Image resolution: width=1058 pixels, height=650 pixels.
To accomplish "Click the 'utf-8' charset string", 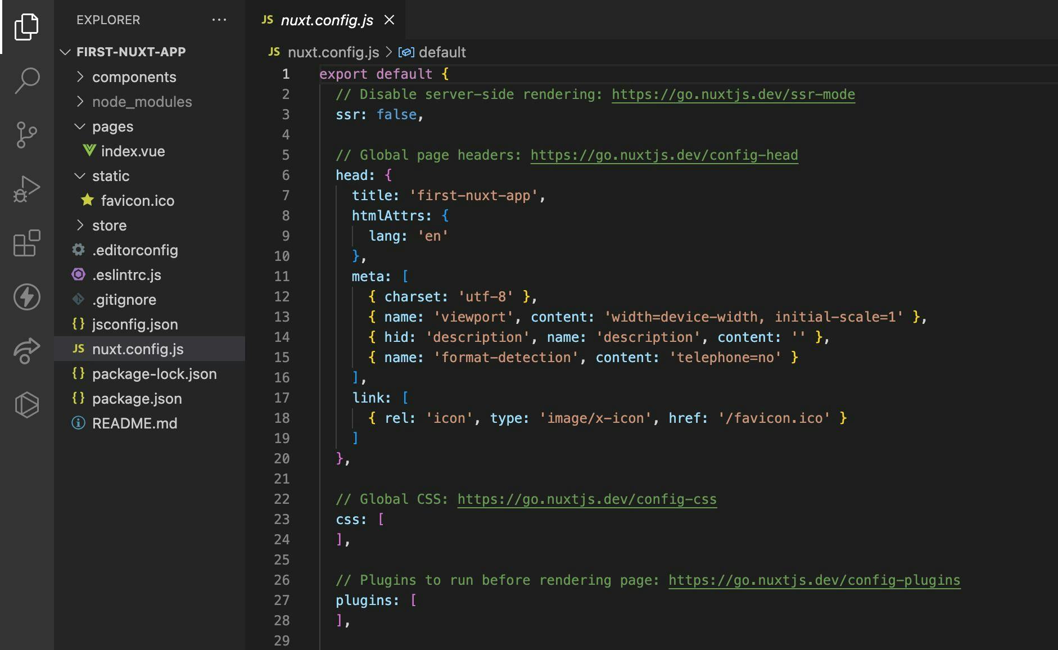I will point(486,297).
